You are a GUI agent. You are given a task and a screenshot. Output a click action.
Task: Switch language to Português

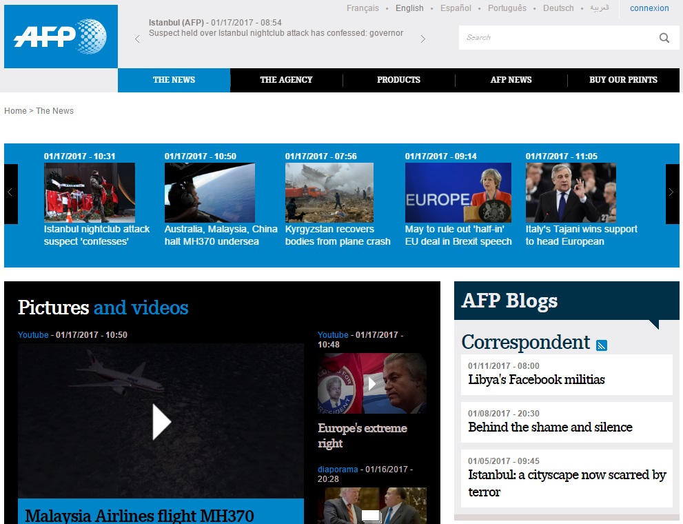click(507, 8)
